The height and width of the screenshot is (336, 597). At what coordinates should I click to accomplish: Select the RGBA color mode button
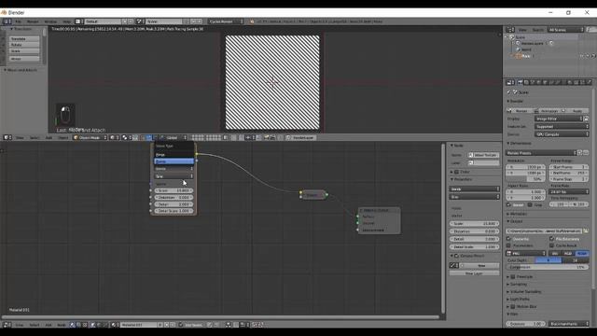tap(582, 253)
